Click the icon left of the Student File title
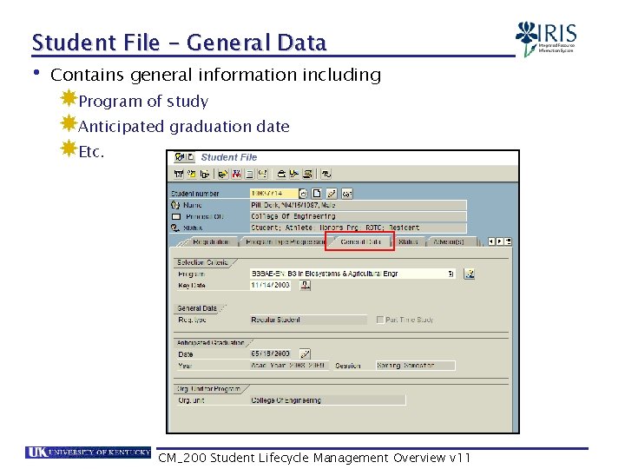 point(184,157)
